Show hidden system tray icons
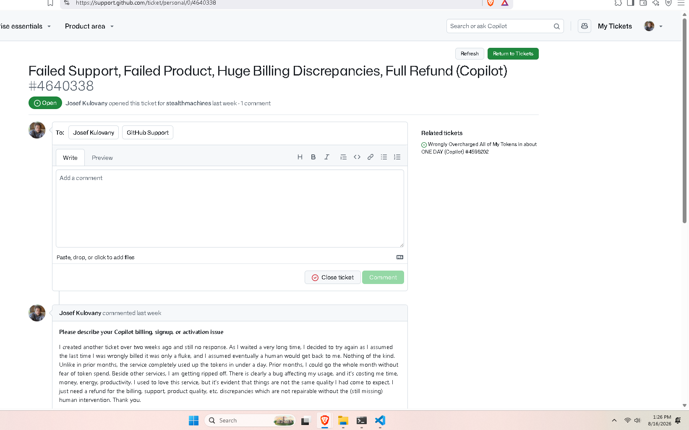The width and height of the screenshot is (689, 430). click(x=614, y=420)
